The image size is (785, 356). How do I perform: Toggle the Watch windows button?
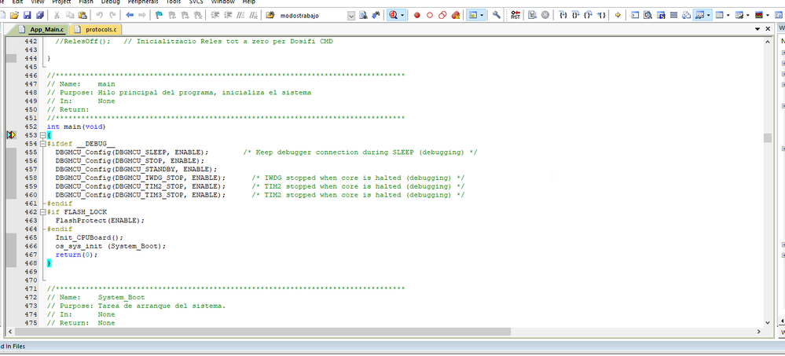(x=699, y=15)
